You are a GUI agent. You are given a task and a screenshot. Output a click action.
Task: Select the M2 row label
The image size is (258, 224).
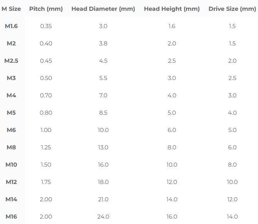click(11, 43)
